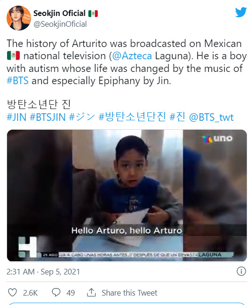Viewport: 251px width, 305px height.
Task: Click the Mexican flag emoji beside display name
Action: pos(93,14)
